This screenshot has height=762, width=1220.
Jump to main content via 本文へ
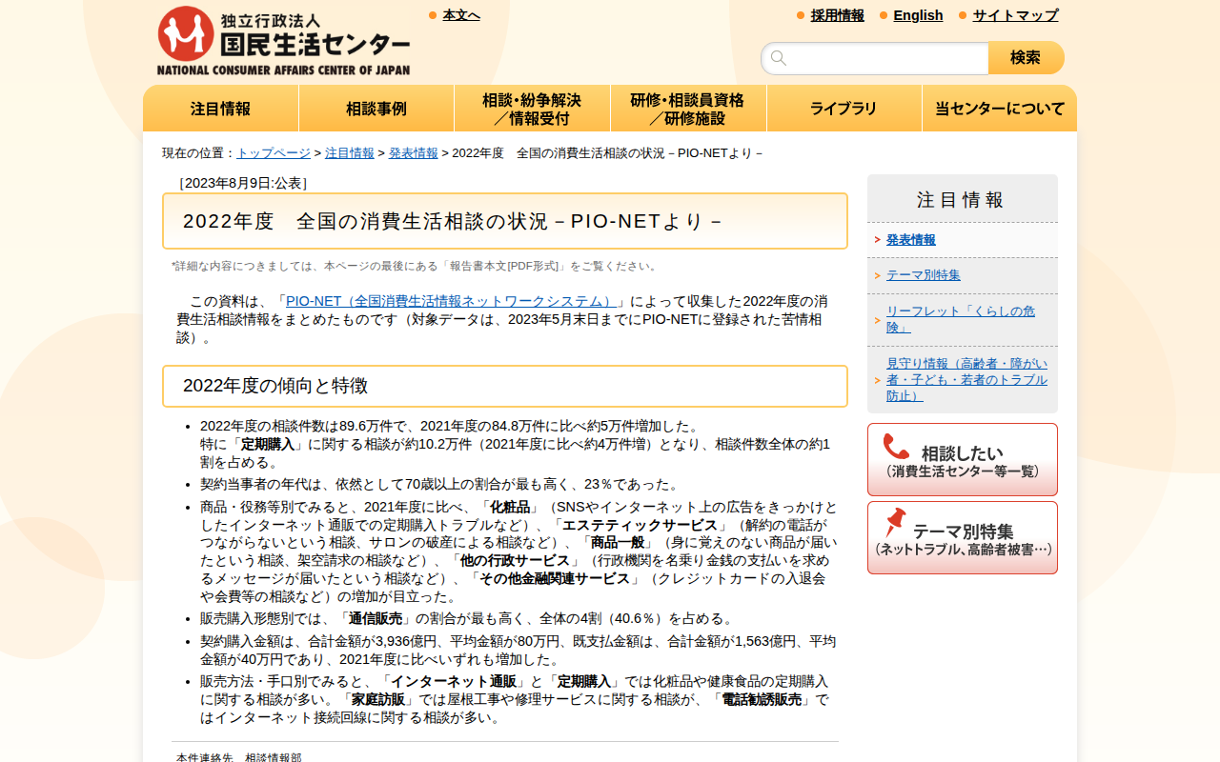(x=461, y=15)
